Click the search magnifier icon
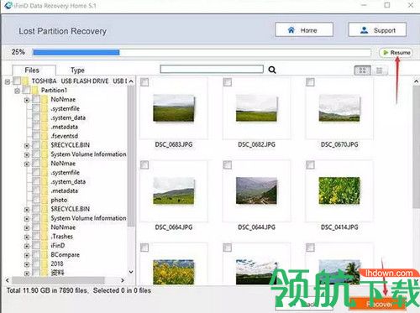Viewport: 420px width, 313px height. click(272, 70)
